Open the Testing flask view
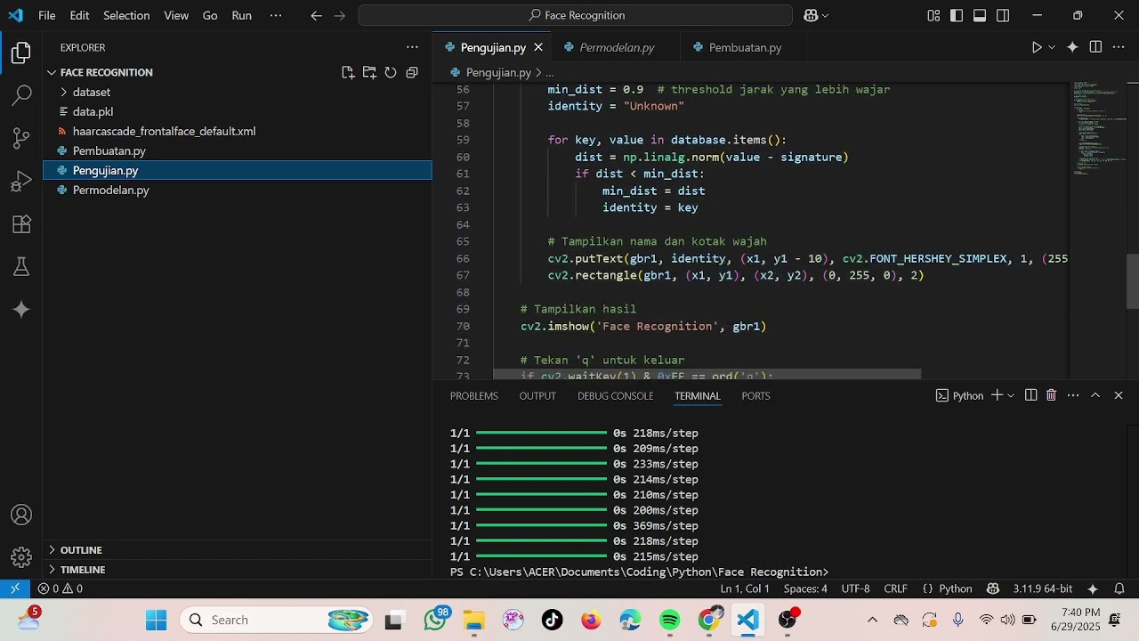 pos(21,267)
